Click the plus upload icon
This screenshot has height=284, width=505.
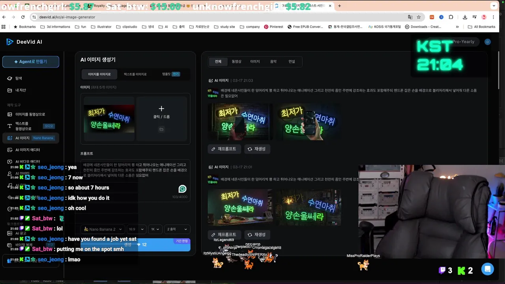161,108
